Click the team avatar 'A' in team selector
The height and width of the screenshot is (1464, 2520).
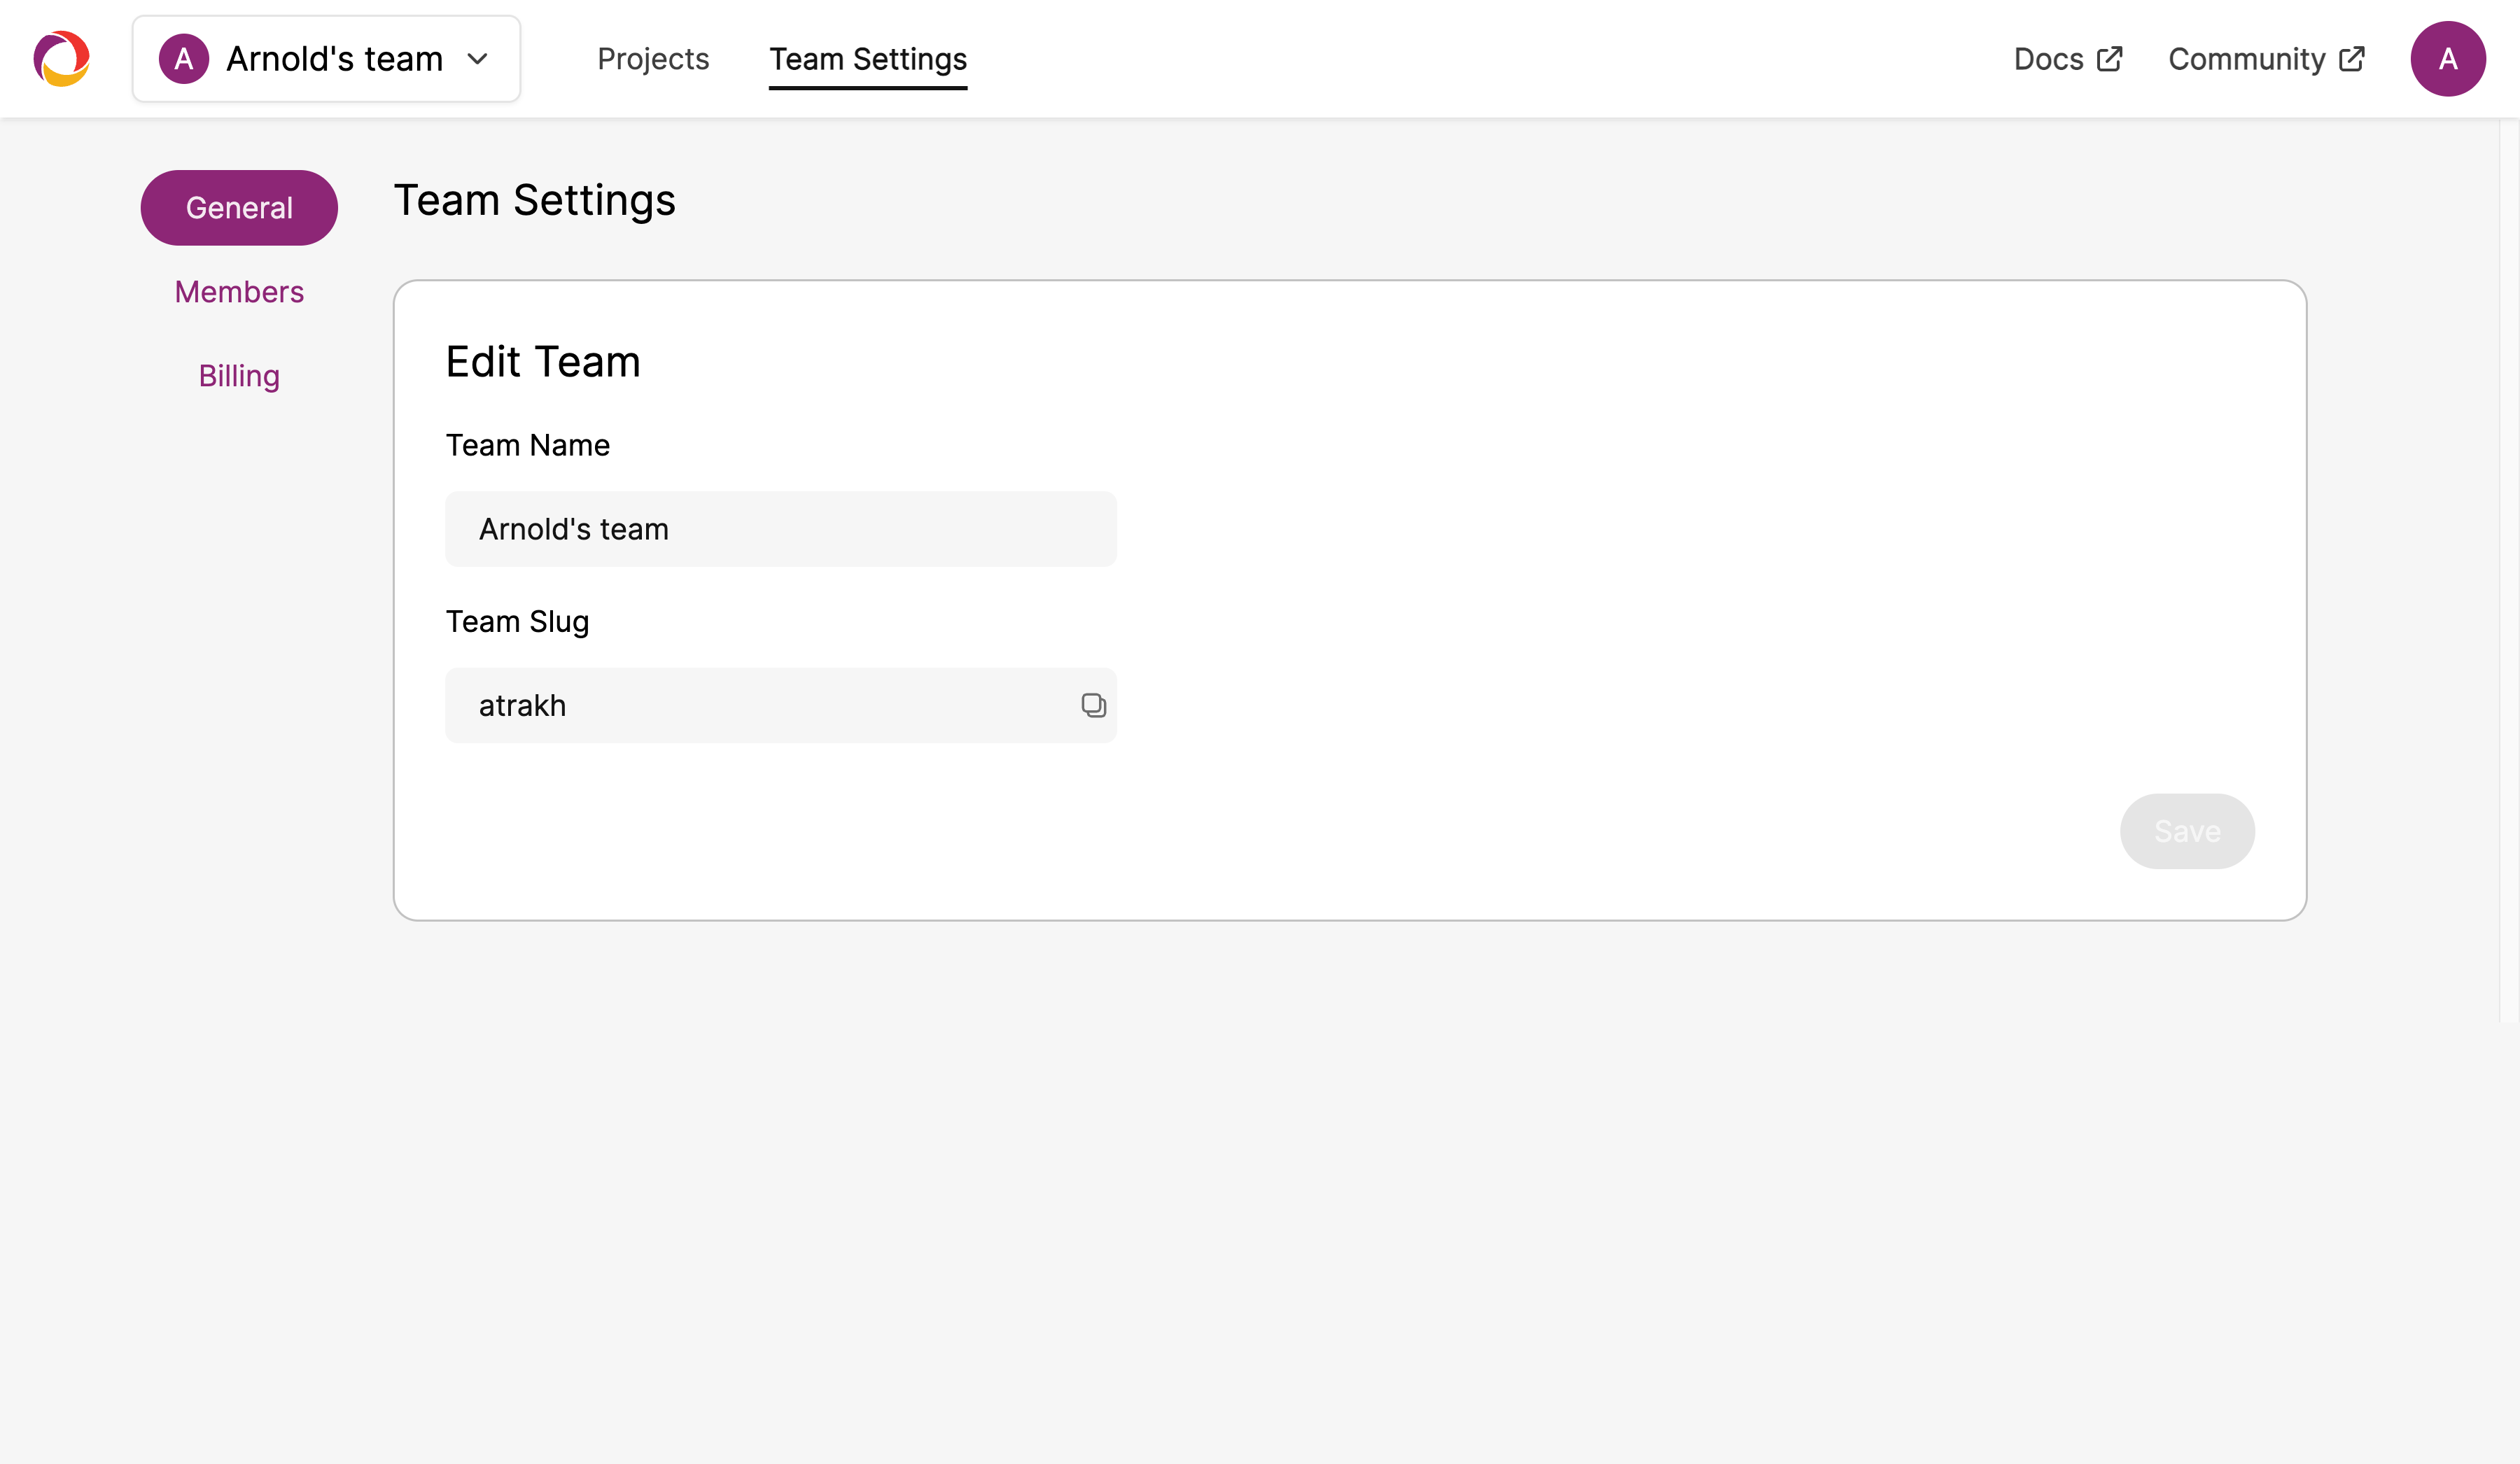[184, 59]
